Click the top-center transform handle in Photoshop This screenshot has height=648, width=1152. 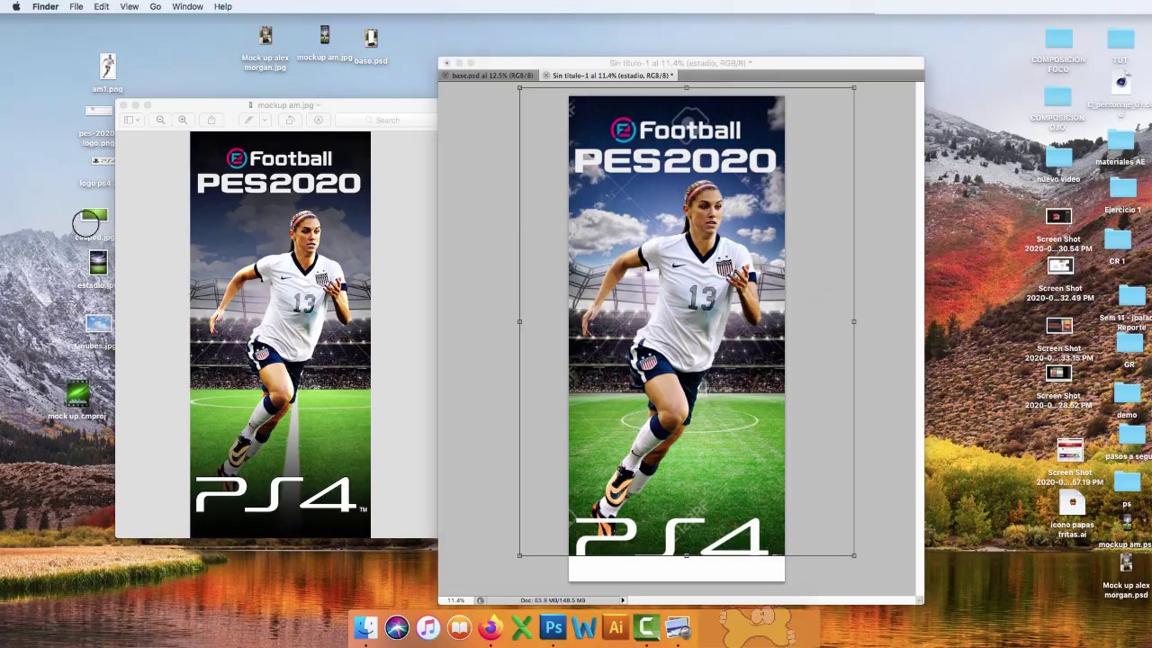click(x=687, y=87)
